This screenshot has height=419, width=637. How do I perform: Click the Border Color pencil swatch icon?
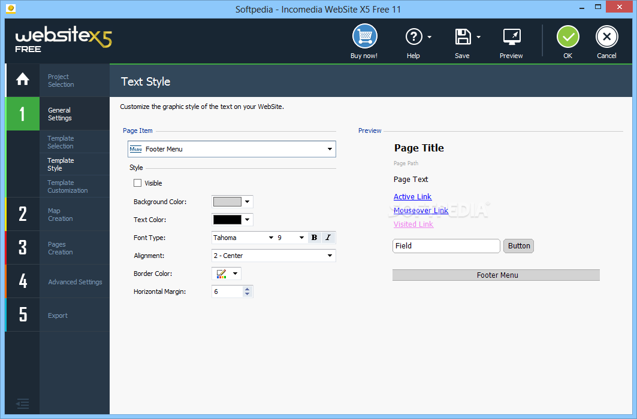221,274
